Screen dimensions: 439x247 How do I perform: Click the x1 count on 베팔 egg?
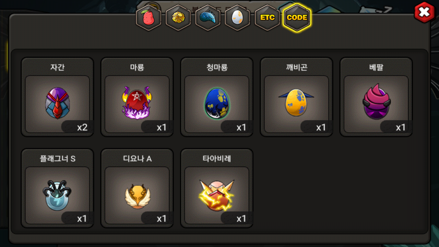[401, 128]
